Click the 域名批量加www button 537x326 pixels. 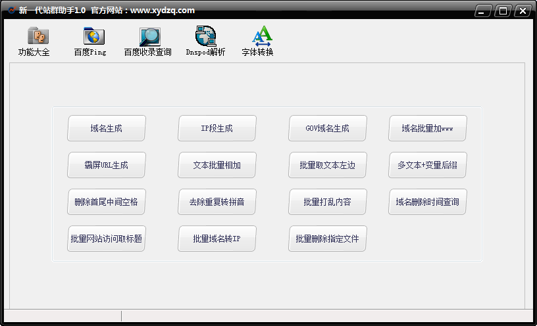(427, 128)
